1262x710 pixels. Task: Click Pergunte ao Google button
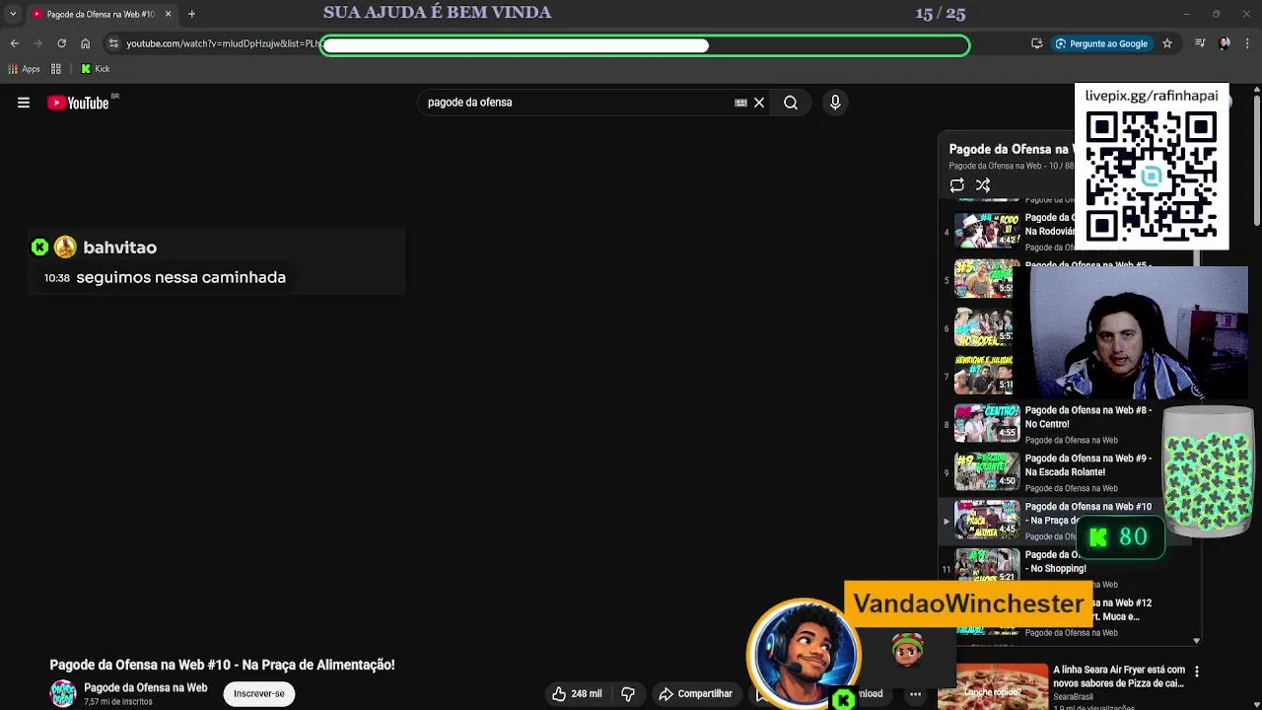click(x=1101, y=43)
